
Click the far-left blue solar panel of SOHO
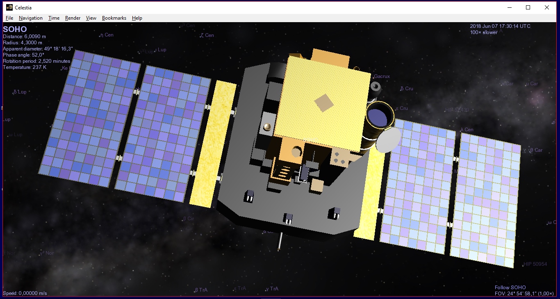click(x=89, y=119)
